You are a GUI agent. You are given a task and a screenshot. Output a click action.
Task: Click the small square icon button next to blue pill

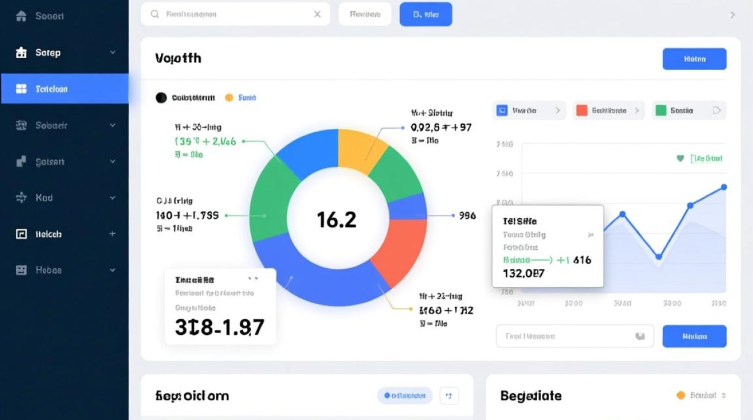tap(449, 396)
